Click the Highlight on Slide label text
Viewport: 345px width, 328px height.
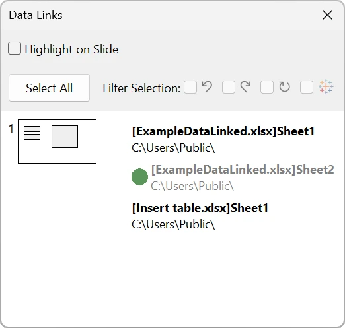pyautogui.click(x=71, y=49)
